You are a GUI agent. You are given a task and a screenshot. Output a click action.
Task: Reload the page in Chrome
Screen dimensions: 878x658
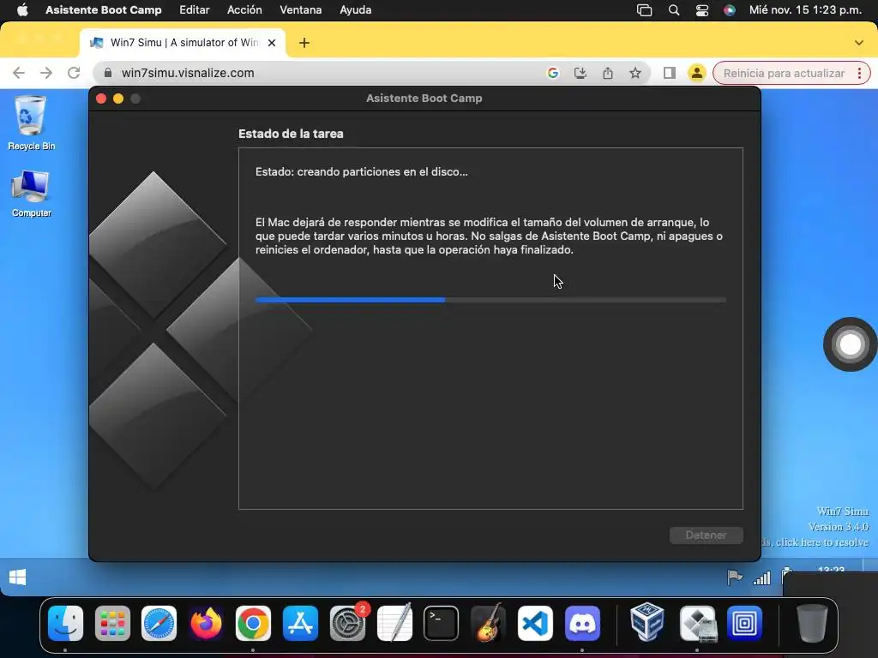point(74,73)
